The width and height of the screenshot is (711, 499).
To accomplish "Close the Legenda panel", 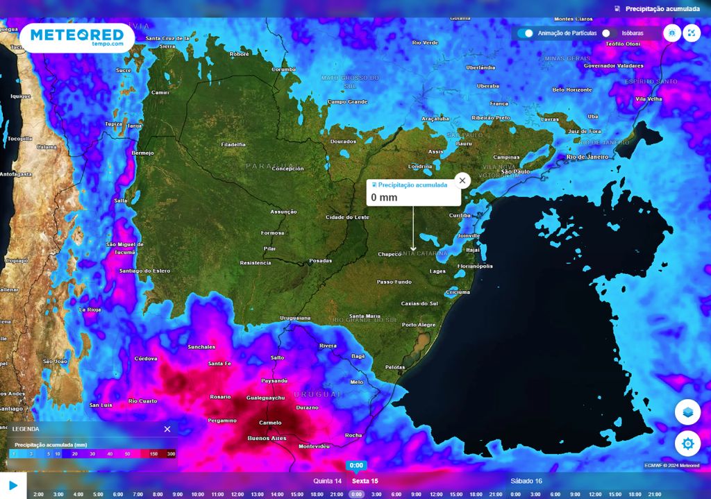I will tap(167, 429).
